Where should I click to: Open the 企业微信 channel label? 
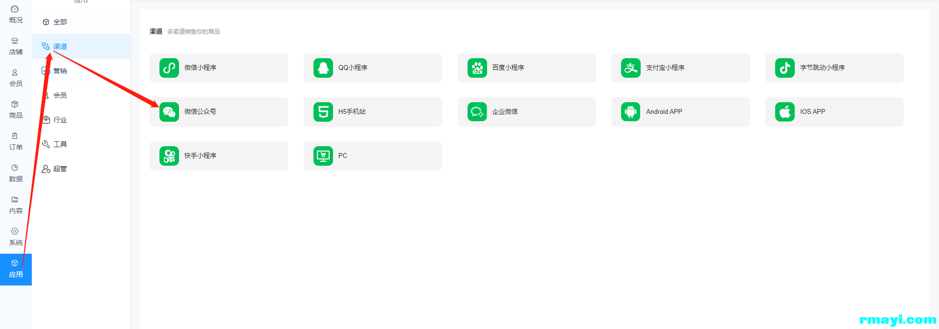tap(505, 111)
